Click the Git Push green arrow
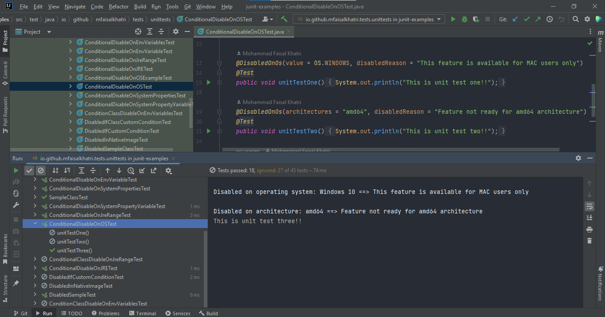 point(538,19)
